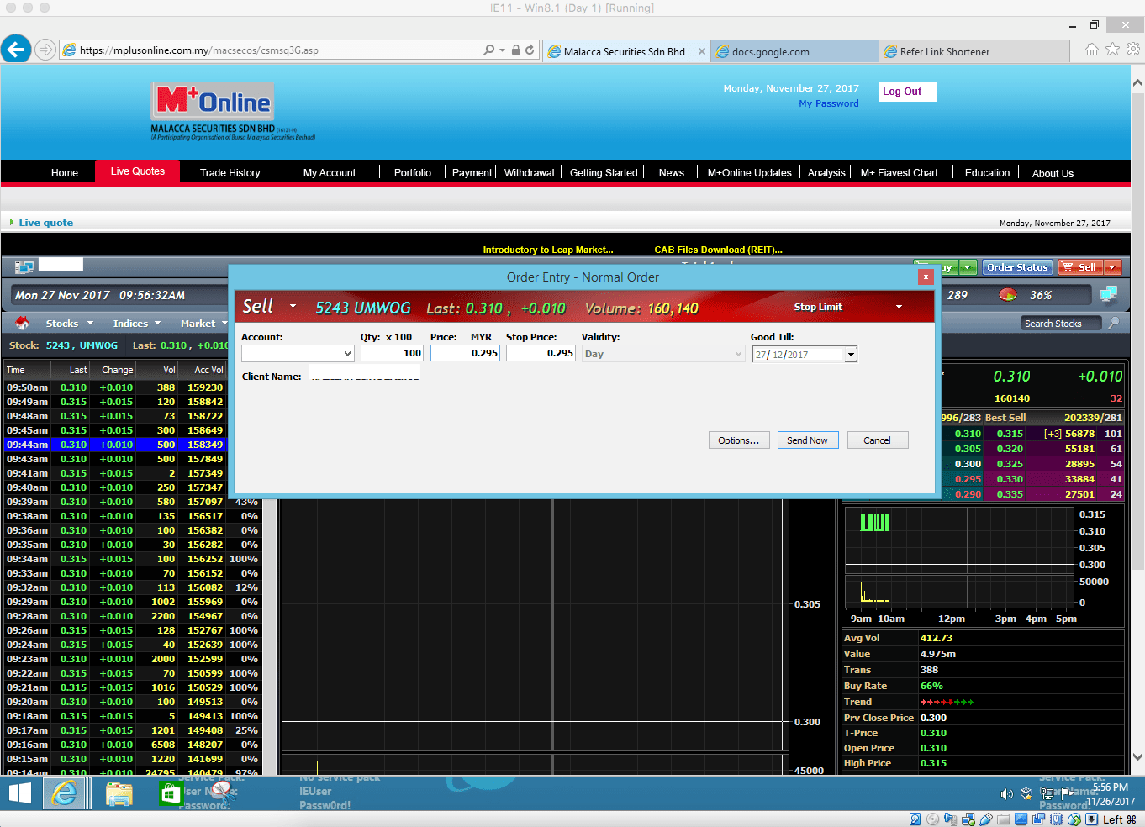Expand the Indices menu dropdown
This screenshot has width=1145, height=827.
pos(157,324)
